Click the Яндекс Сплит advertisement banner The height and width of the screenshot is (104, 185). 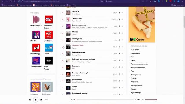[142, 25]
